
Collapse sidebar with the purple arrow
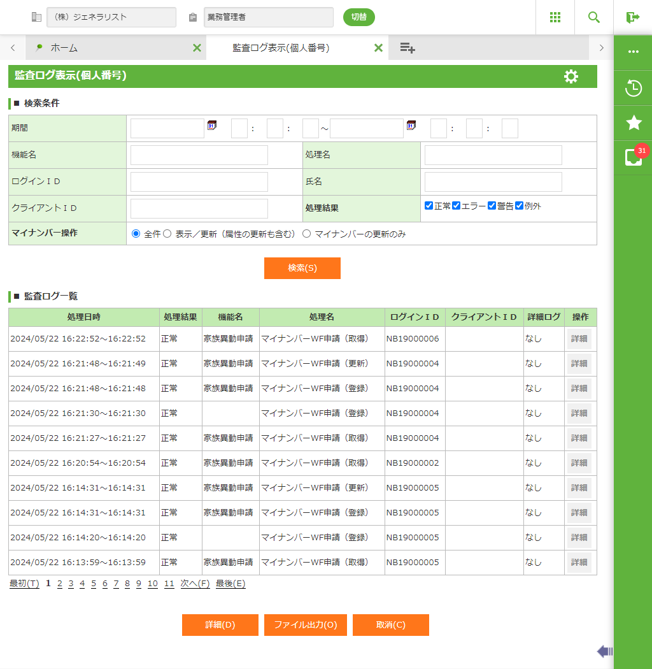[604, 651]
